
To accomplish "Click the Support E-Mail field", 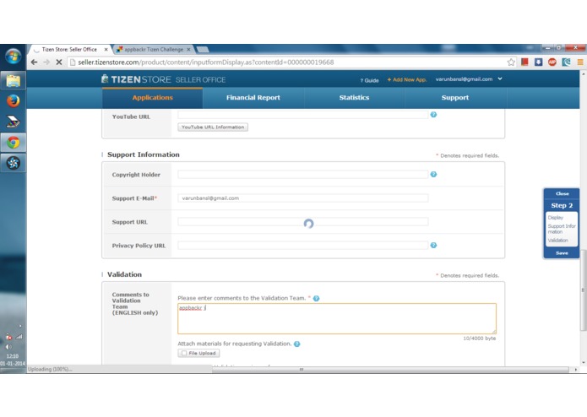I will coord(303,198).
